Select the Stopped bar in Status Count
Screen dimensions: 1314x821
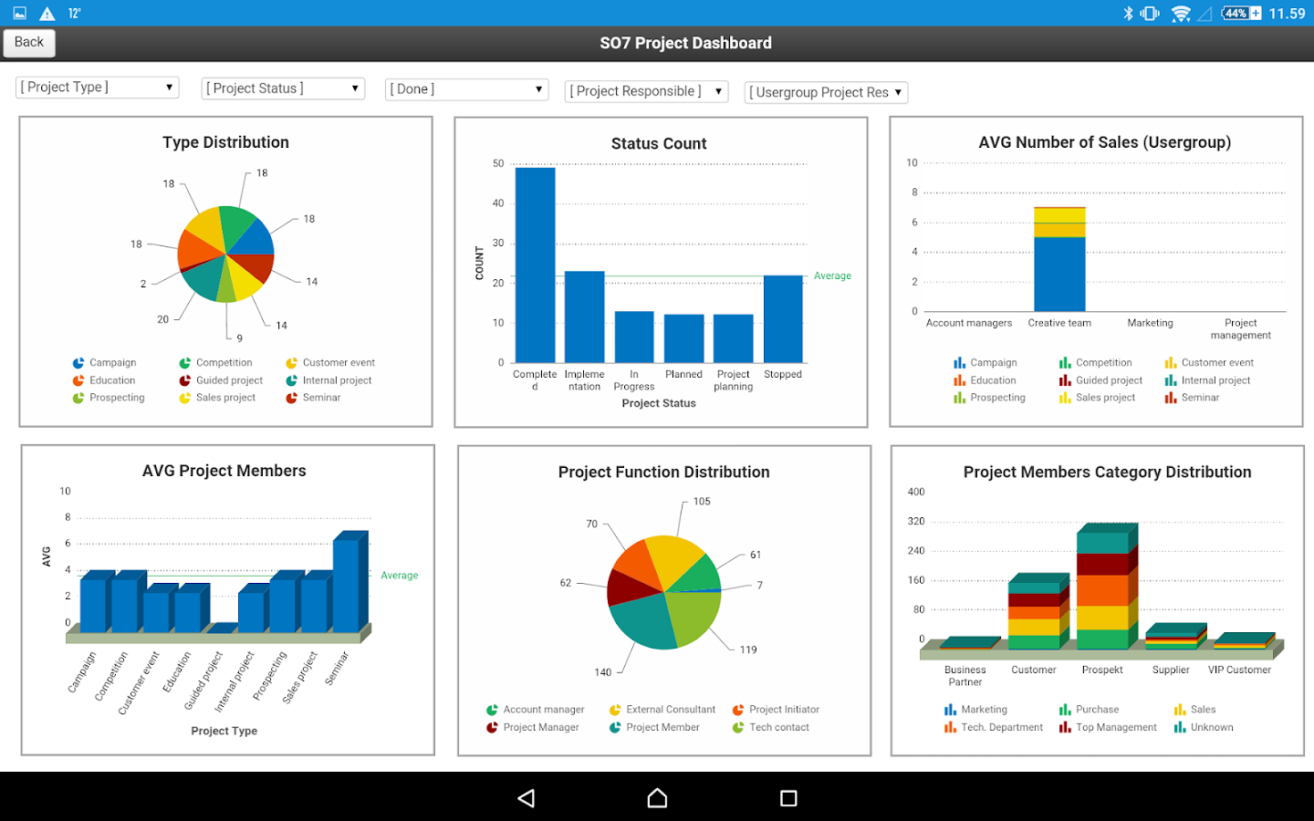click(x=783, y=319)
